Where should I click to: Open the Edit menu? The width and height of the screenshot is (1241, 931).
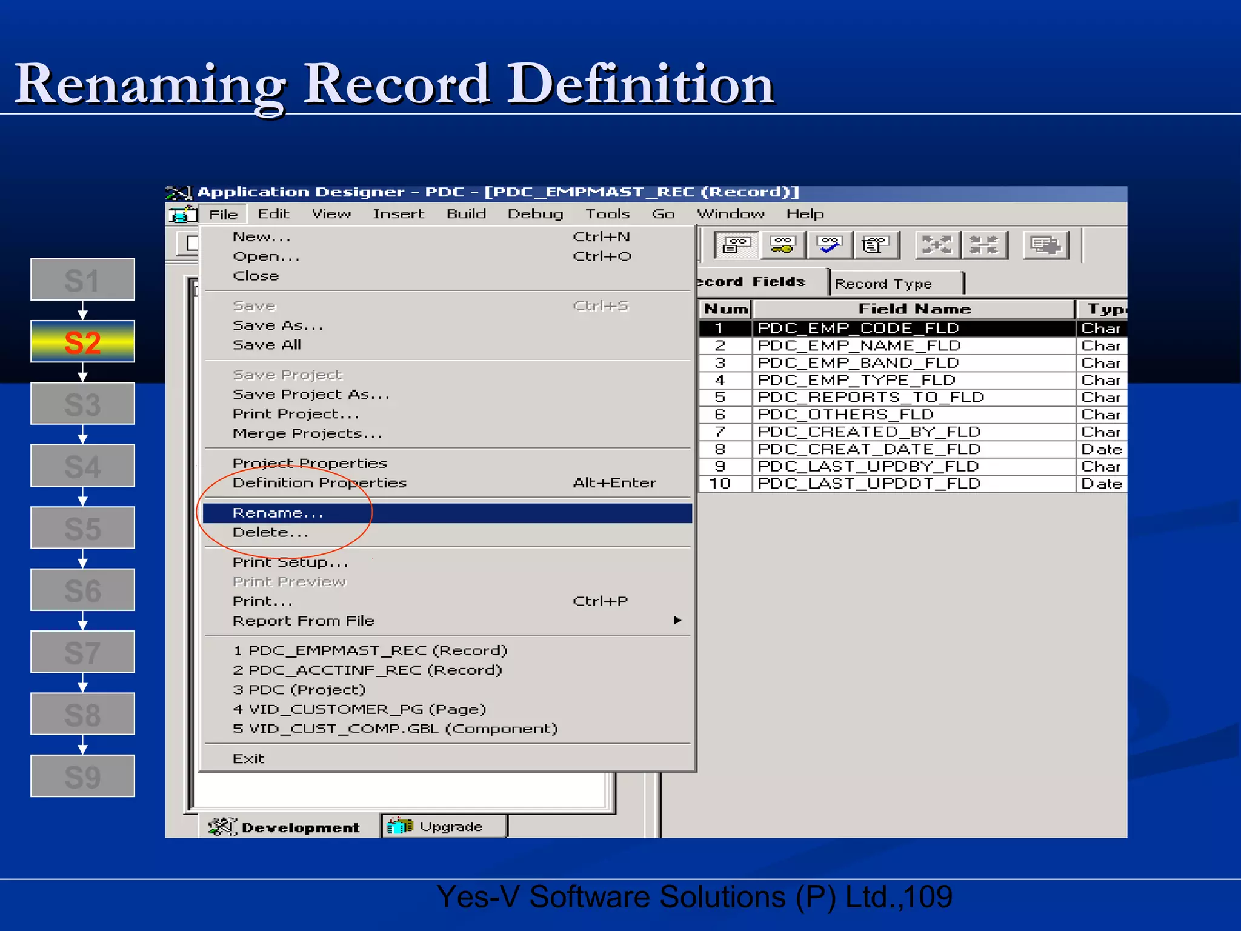point(273,214)
